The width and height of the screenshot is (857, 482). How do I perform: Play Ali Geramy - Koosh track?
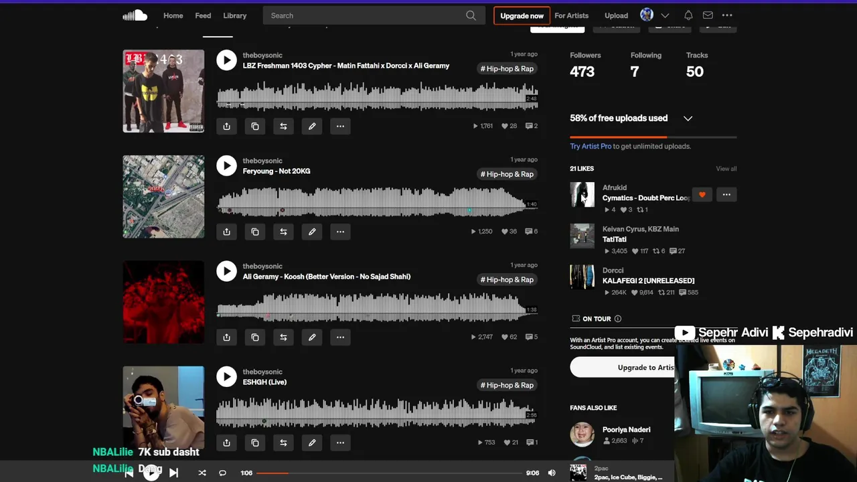click(226, 271)
